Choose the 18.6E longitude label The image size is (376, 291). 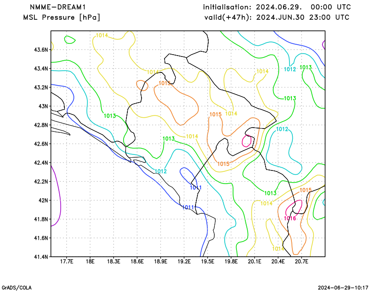coord(137,261)
